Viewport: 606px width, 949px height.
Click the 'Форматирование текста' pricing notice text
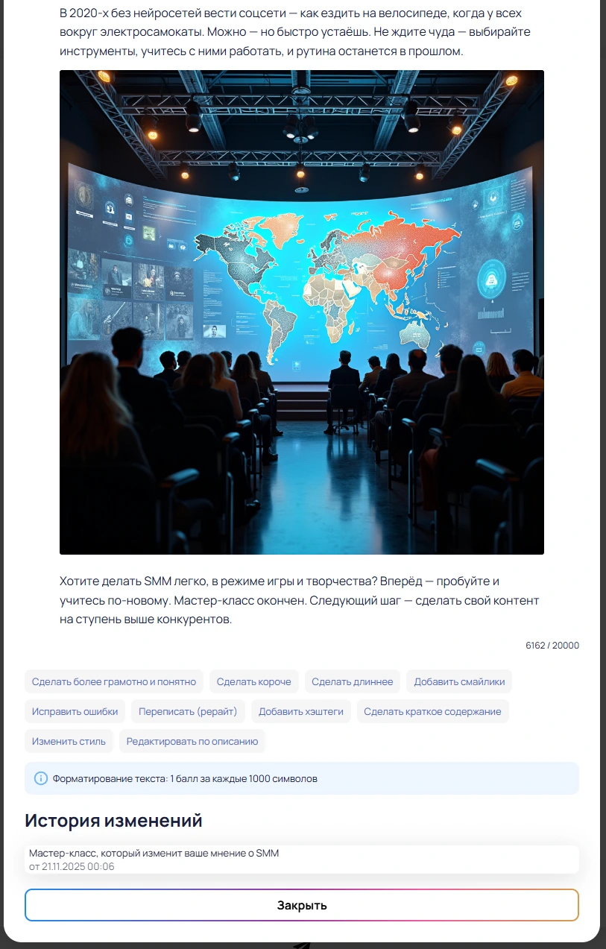click(185, 778)
